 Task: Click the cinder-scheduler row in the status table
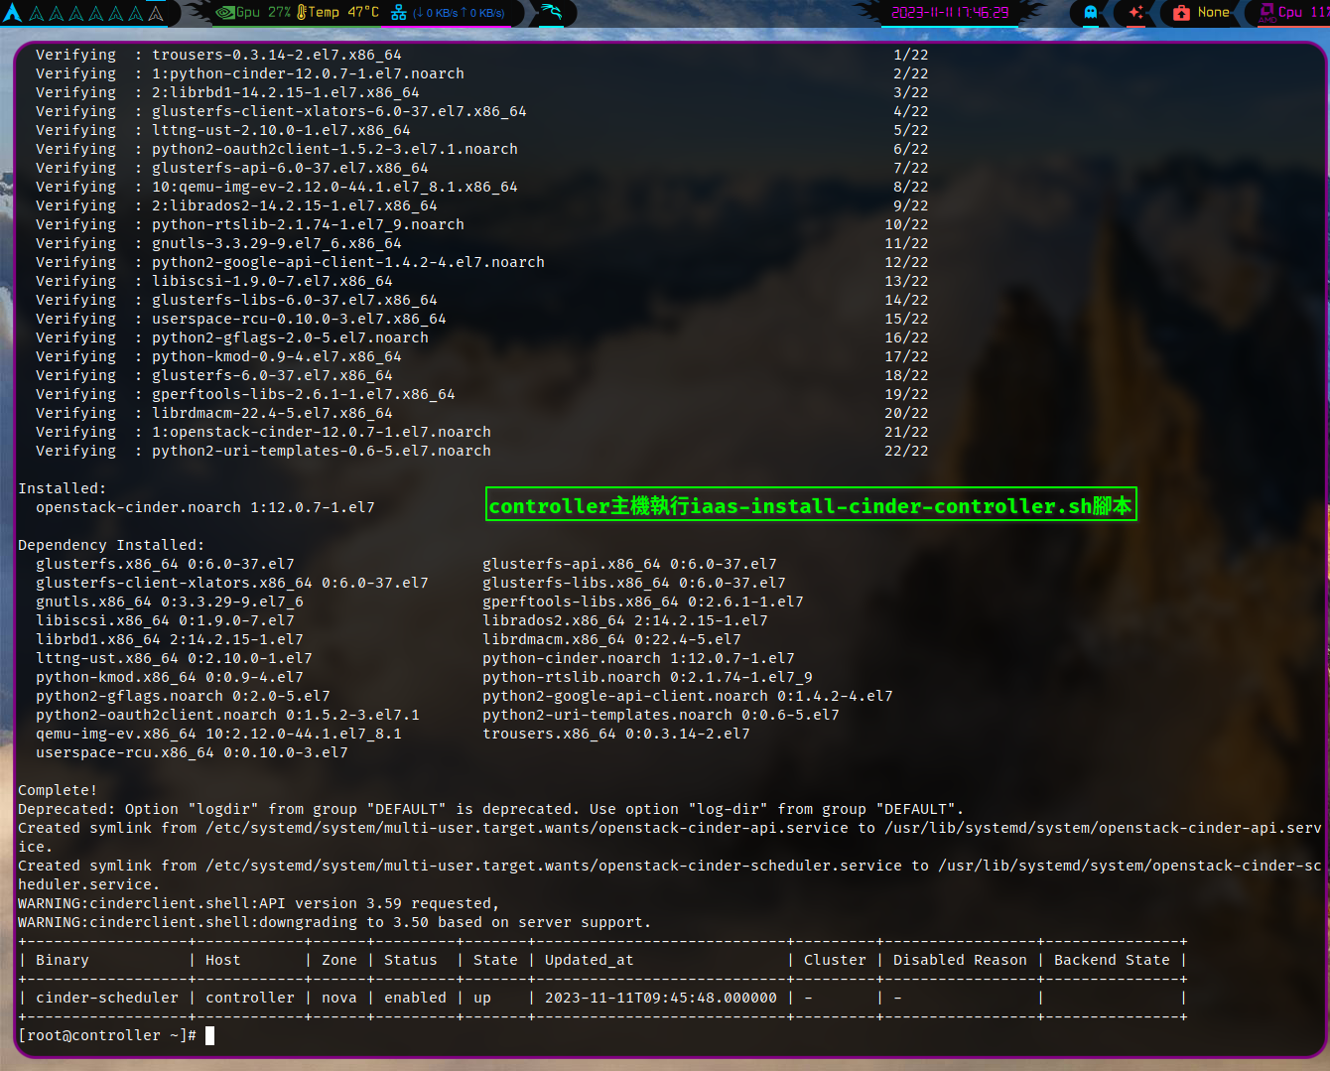click(107, 997)
